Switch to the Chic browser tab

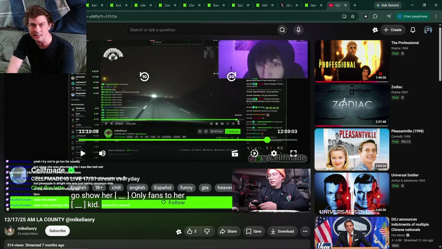point(192,5)
